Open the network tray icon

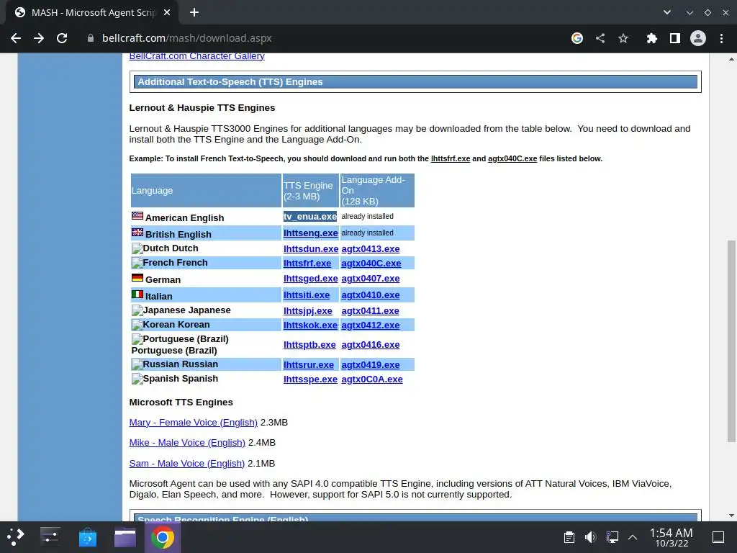pos(612,537)
